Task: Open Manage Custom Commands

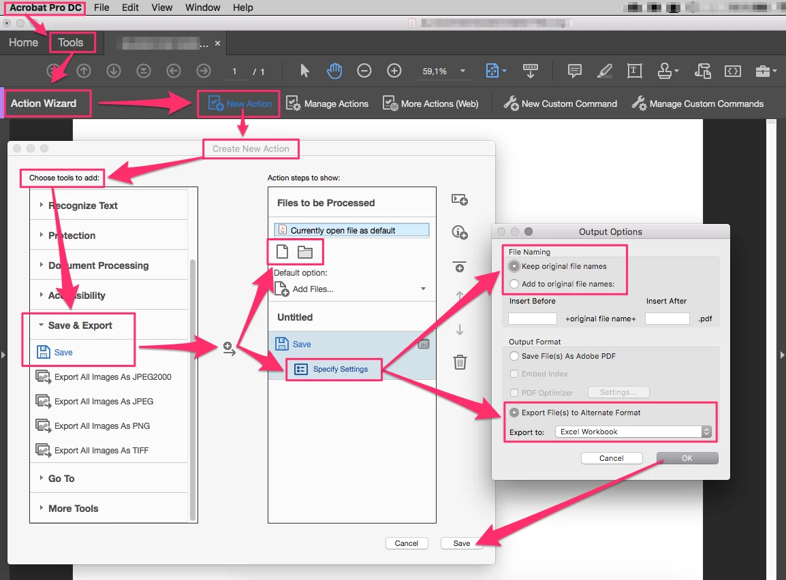Action: 697,103
